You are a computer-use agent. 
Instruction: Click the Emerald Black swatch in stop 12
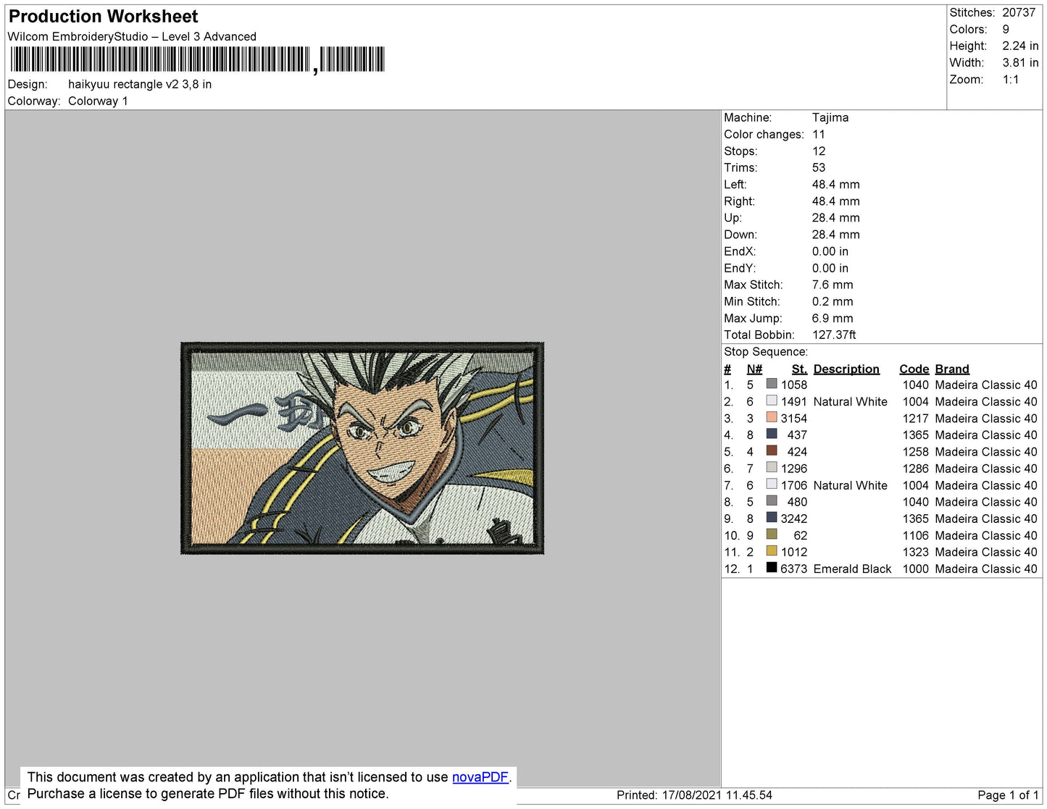(772, 567)
